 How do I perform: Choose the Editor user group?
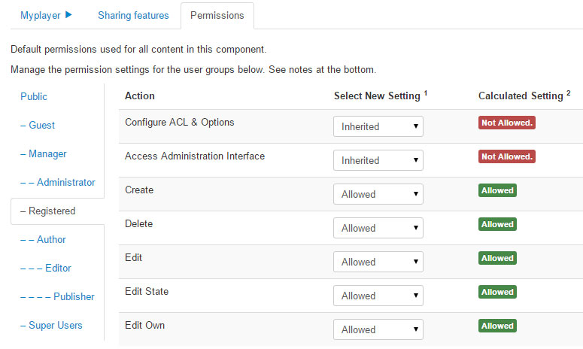tap(46, 269)
